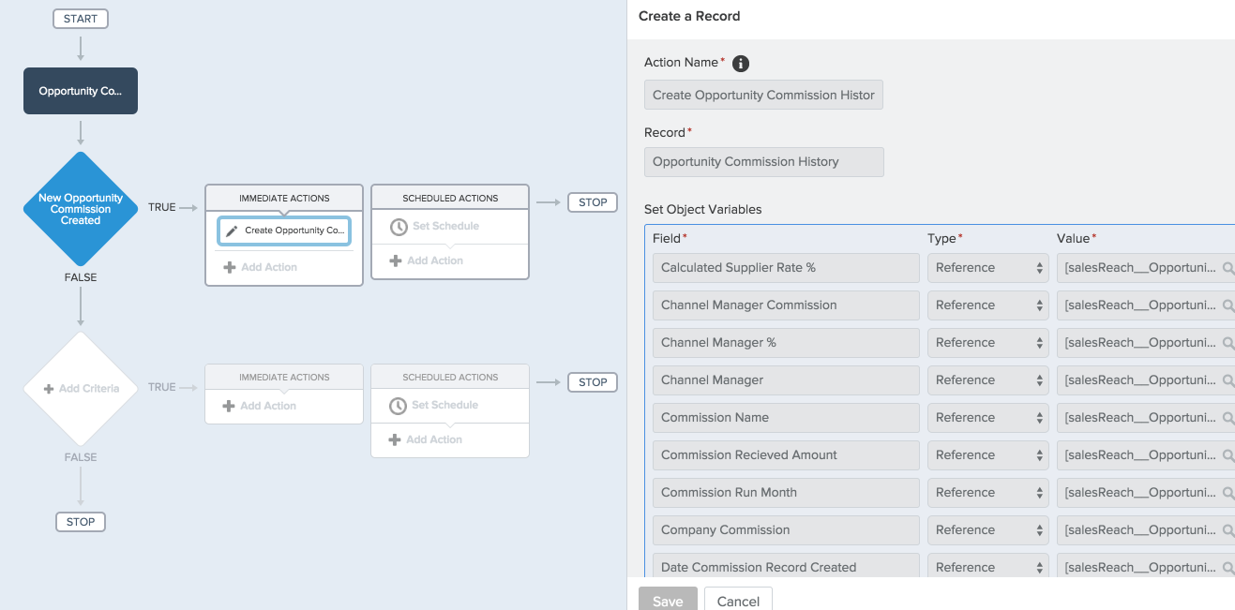The height and width of the screenshot is (610, 1235).
Task: Click the dark Opportunity Co... object node
Action: coord(81,91)
